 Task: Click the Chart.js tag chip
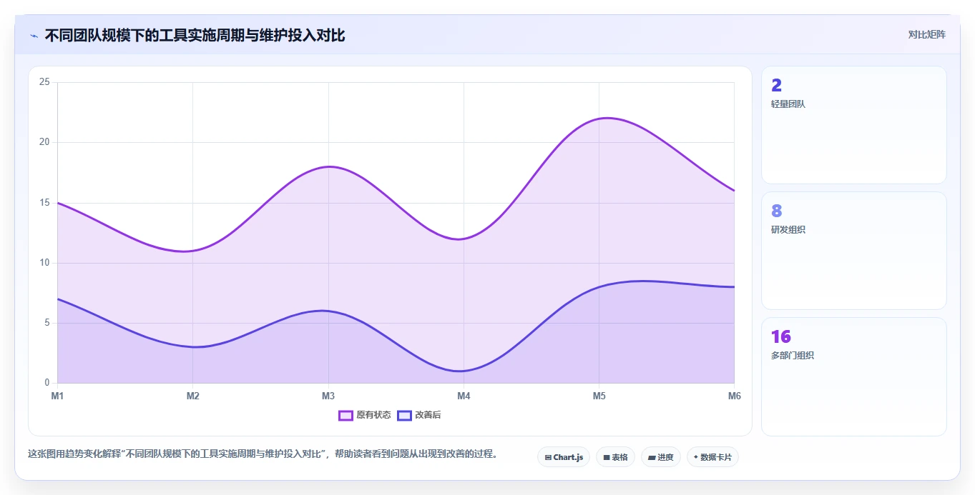pyautogui.click(x=564, y=457)
